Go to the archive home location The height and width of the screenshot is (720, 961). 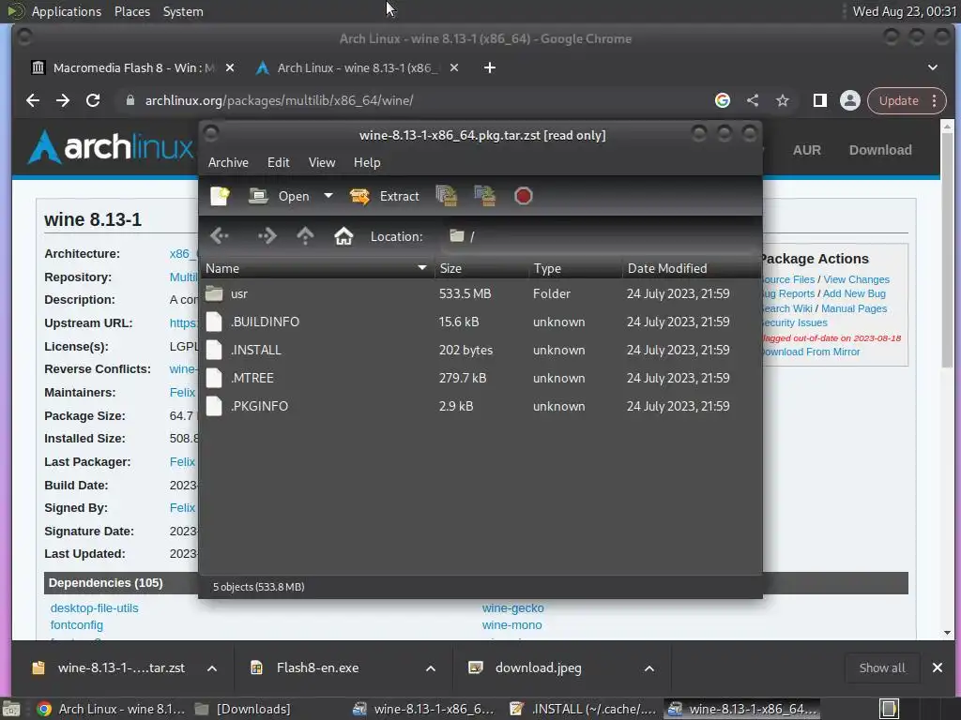[343, 235]
